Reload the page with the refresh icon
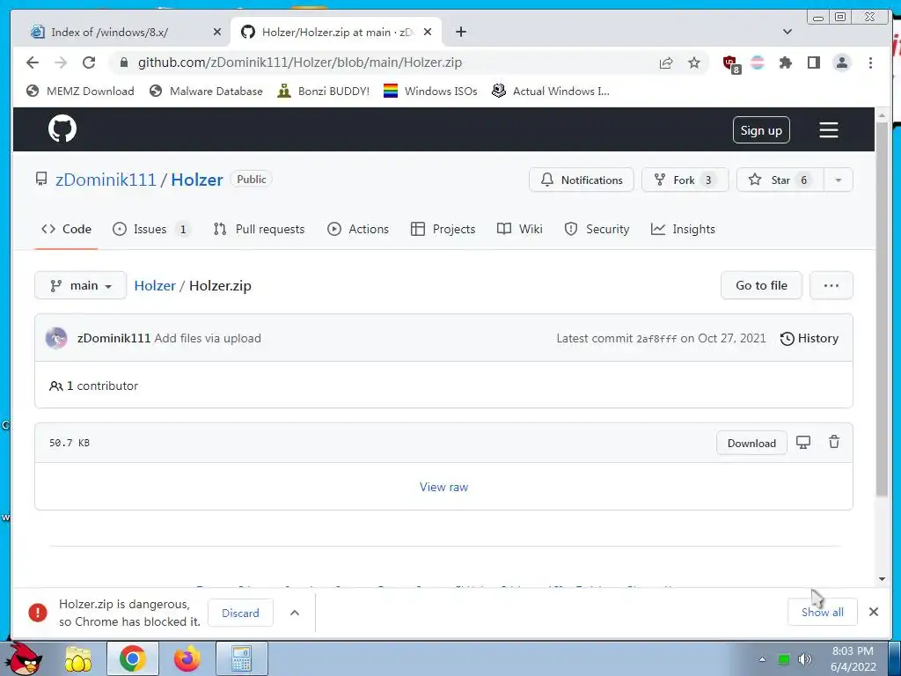This screenshot has width=901, height=676. point(89,62)
